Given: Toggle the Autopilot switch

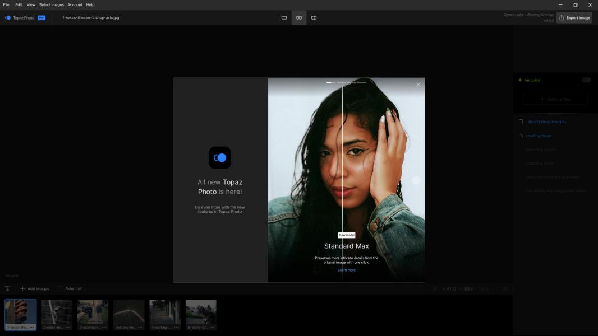Looking at the screenshot, I should pyautogui.click(x=586, y=80).
